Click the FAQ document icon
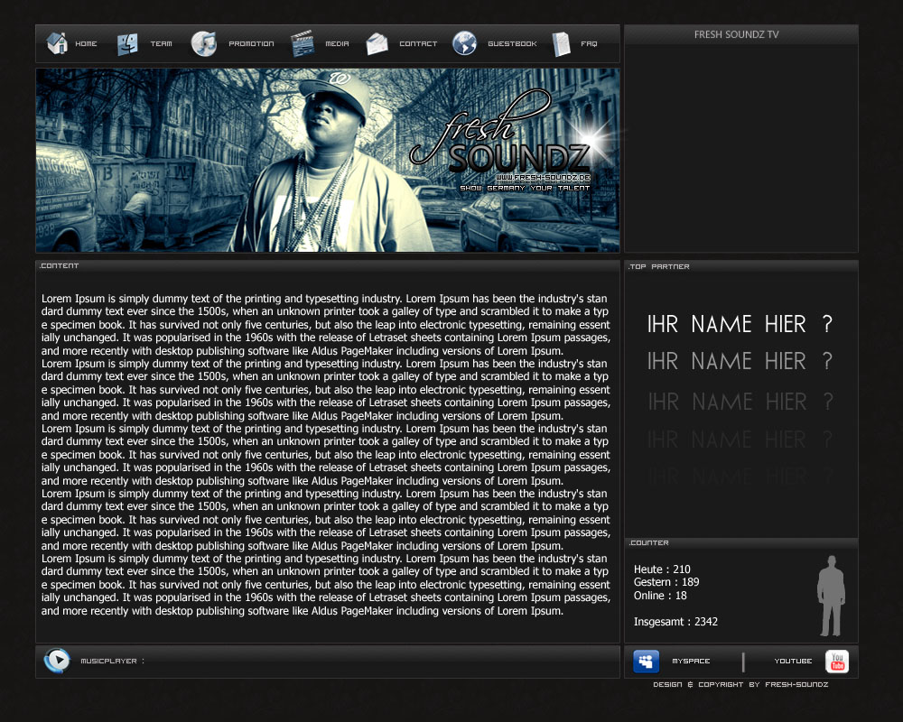This screenshot has width=903, height=722. coord(562,43)
